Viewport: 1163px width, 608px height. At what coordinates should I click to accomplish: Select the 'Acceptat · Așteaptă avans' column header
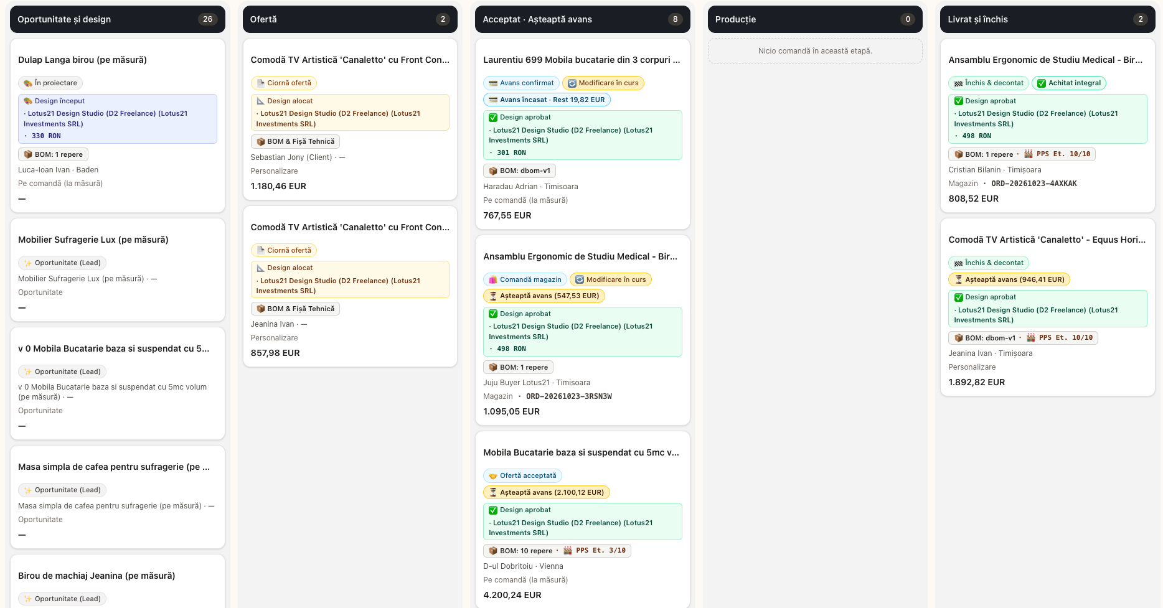pyautogui.click(x=582, y=19)
